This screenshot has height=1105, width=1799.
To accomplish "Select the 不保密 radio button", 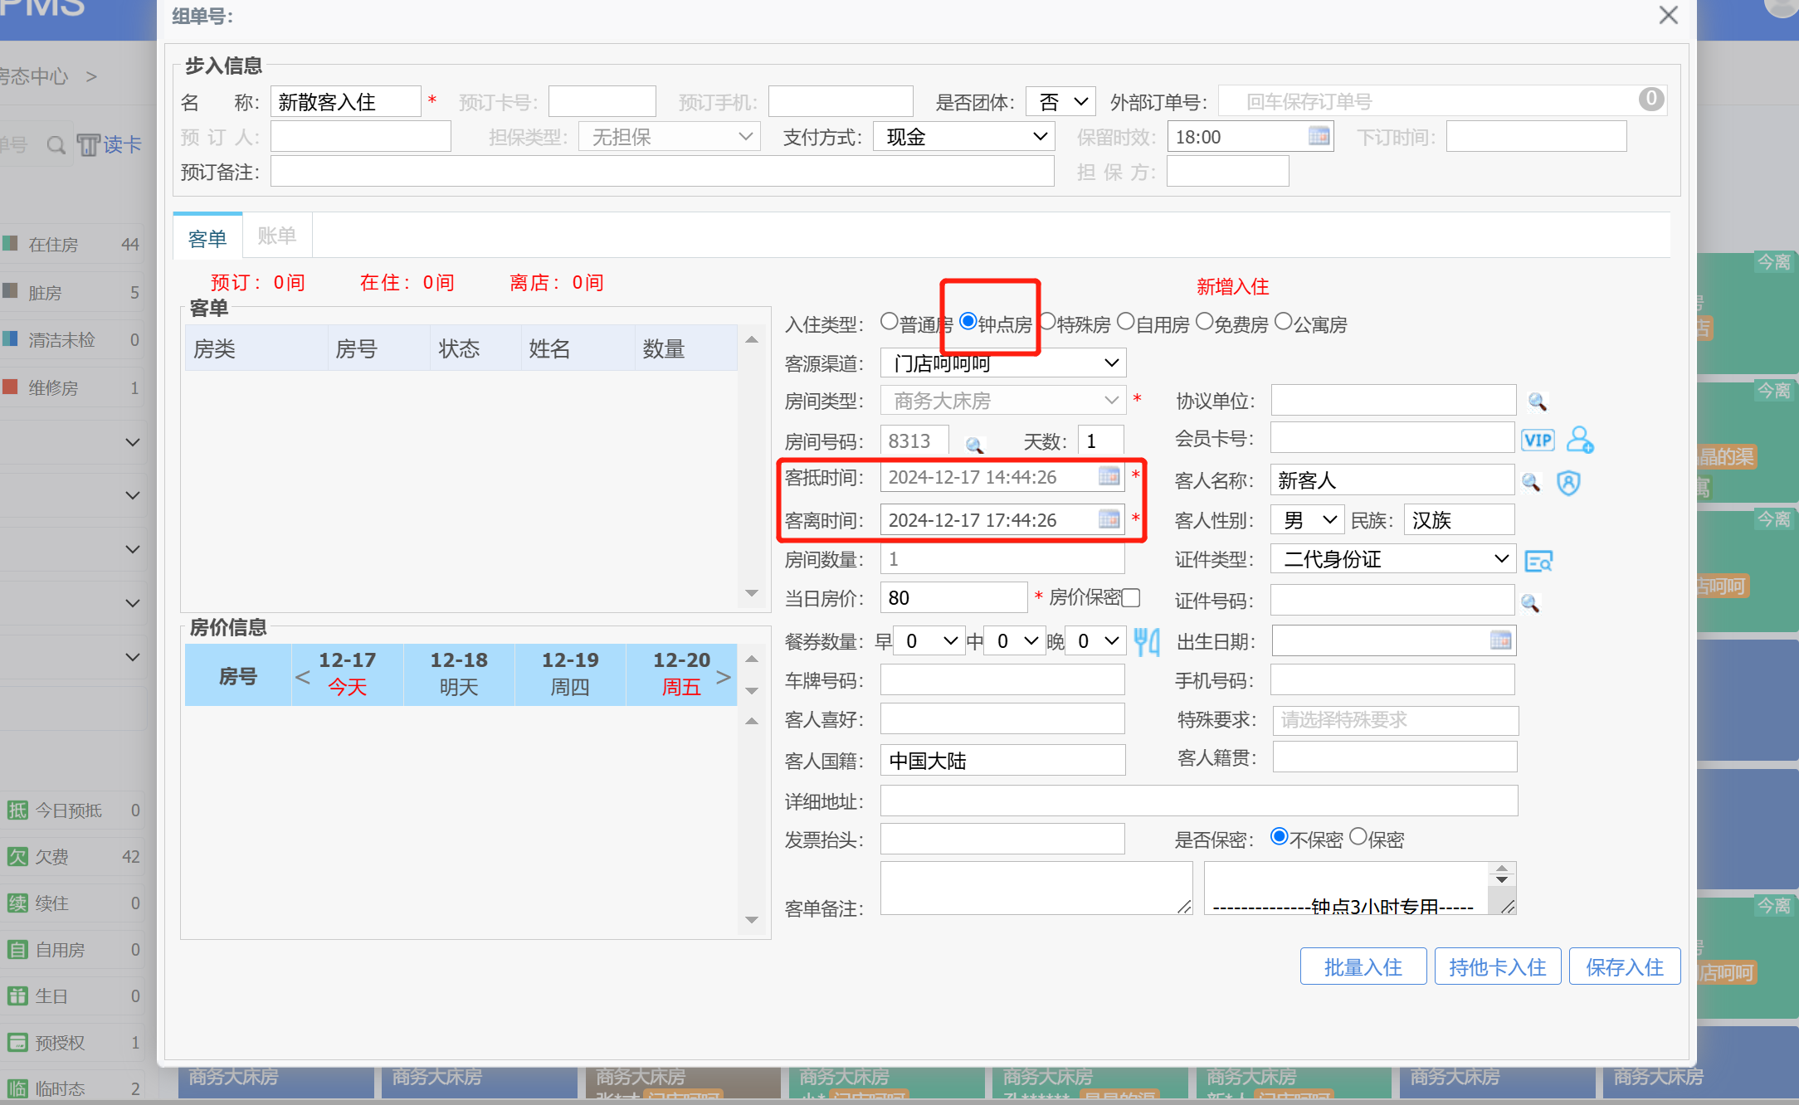I will pyautogui.click(x=1280, y=837).
